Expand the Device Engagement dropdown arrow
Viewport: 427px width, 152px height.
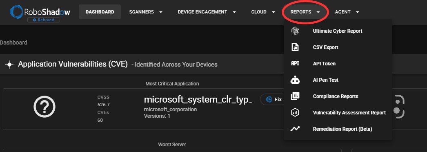pyautogui.click(x=234, y=12)
